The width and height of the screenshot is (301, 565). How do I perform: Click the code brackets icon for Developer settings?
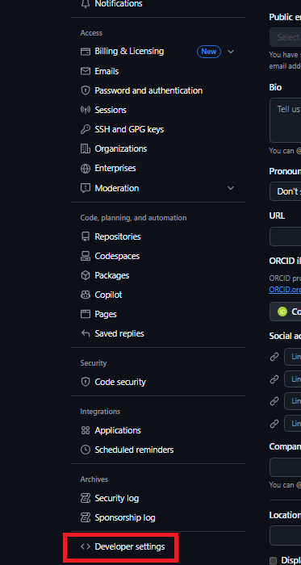86,546
